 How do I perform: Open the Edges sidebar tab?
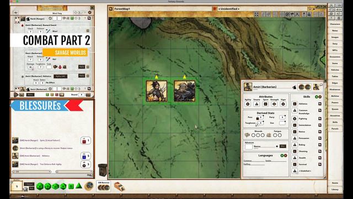[335, 83]
